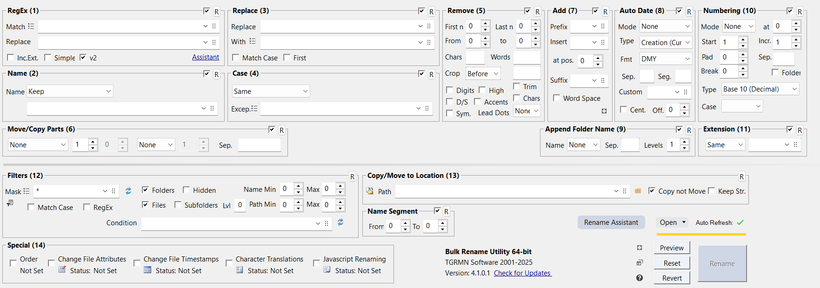Open the Change File Timestamps calendar icon
Image resolution: width=820 pixels, height=288 pixels.
(147, 270)
